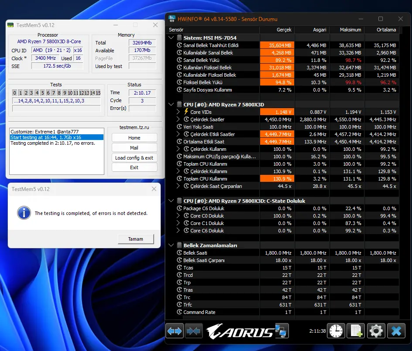
Task: Collapse the Bellek Zamanlamaları section
Action: pos(171,245)
